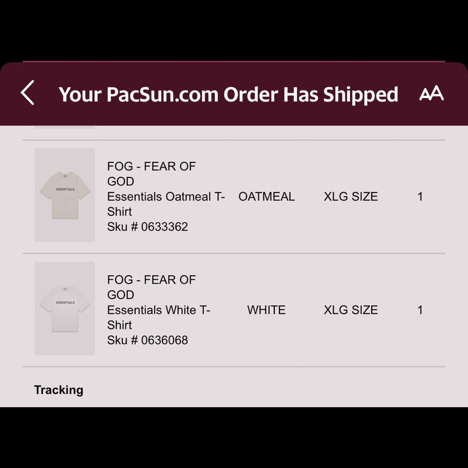
Task: Click the 'Your PacSun.com Order Has Shipped' title
Action: tap(228, 95)
